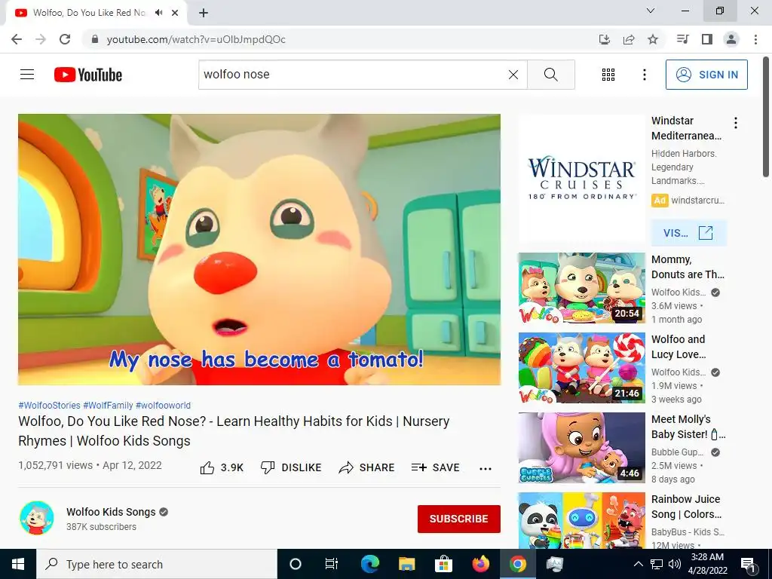Open the system volume icon in tray
Screen dimensions: 772x579
(x=675, y=564)
